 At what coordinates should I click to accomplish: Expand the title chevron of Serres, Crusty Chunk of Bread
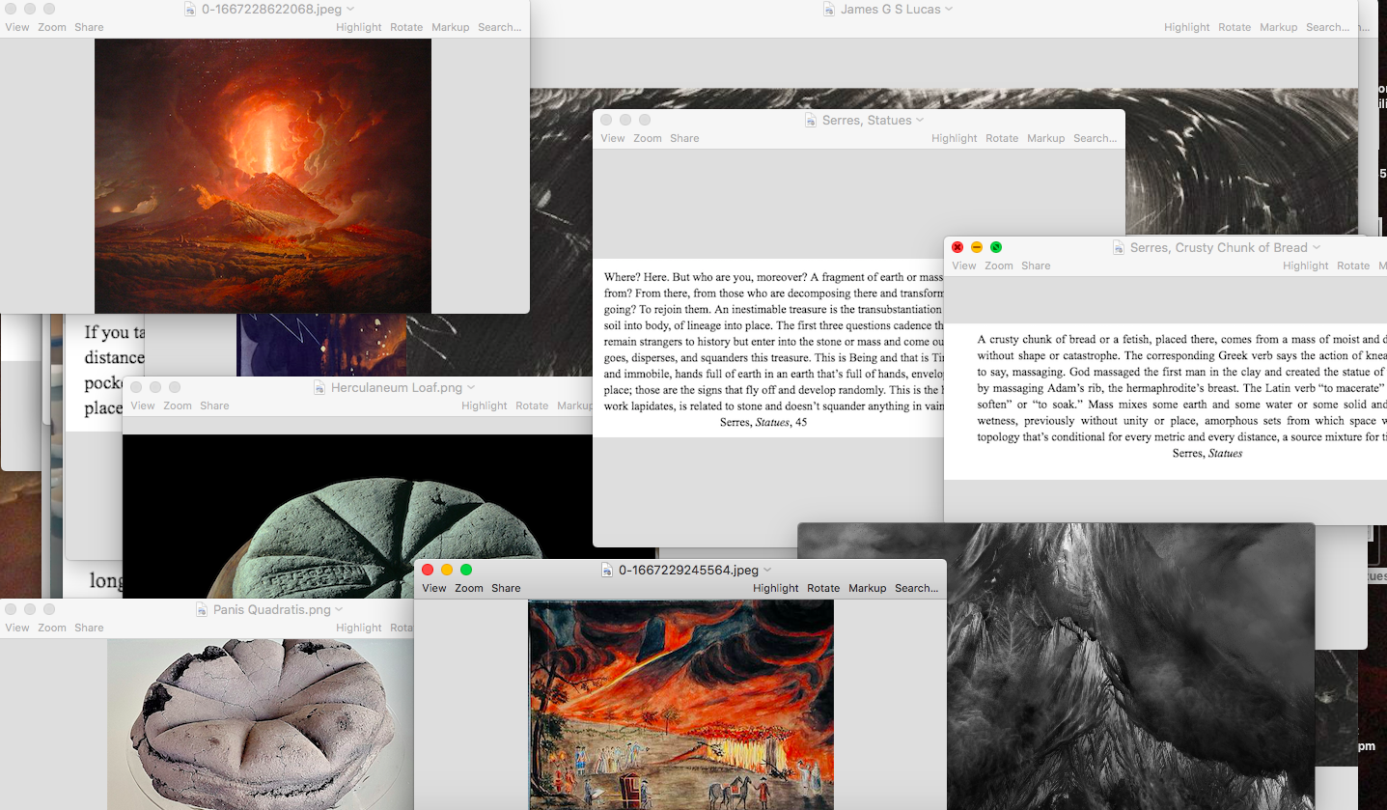1317,248
